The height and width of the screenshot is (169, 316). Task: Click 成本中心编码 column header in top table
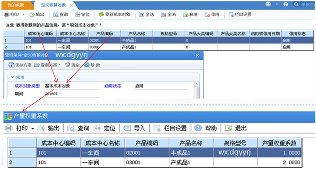pos(40,34)
